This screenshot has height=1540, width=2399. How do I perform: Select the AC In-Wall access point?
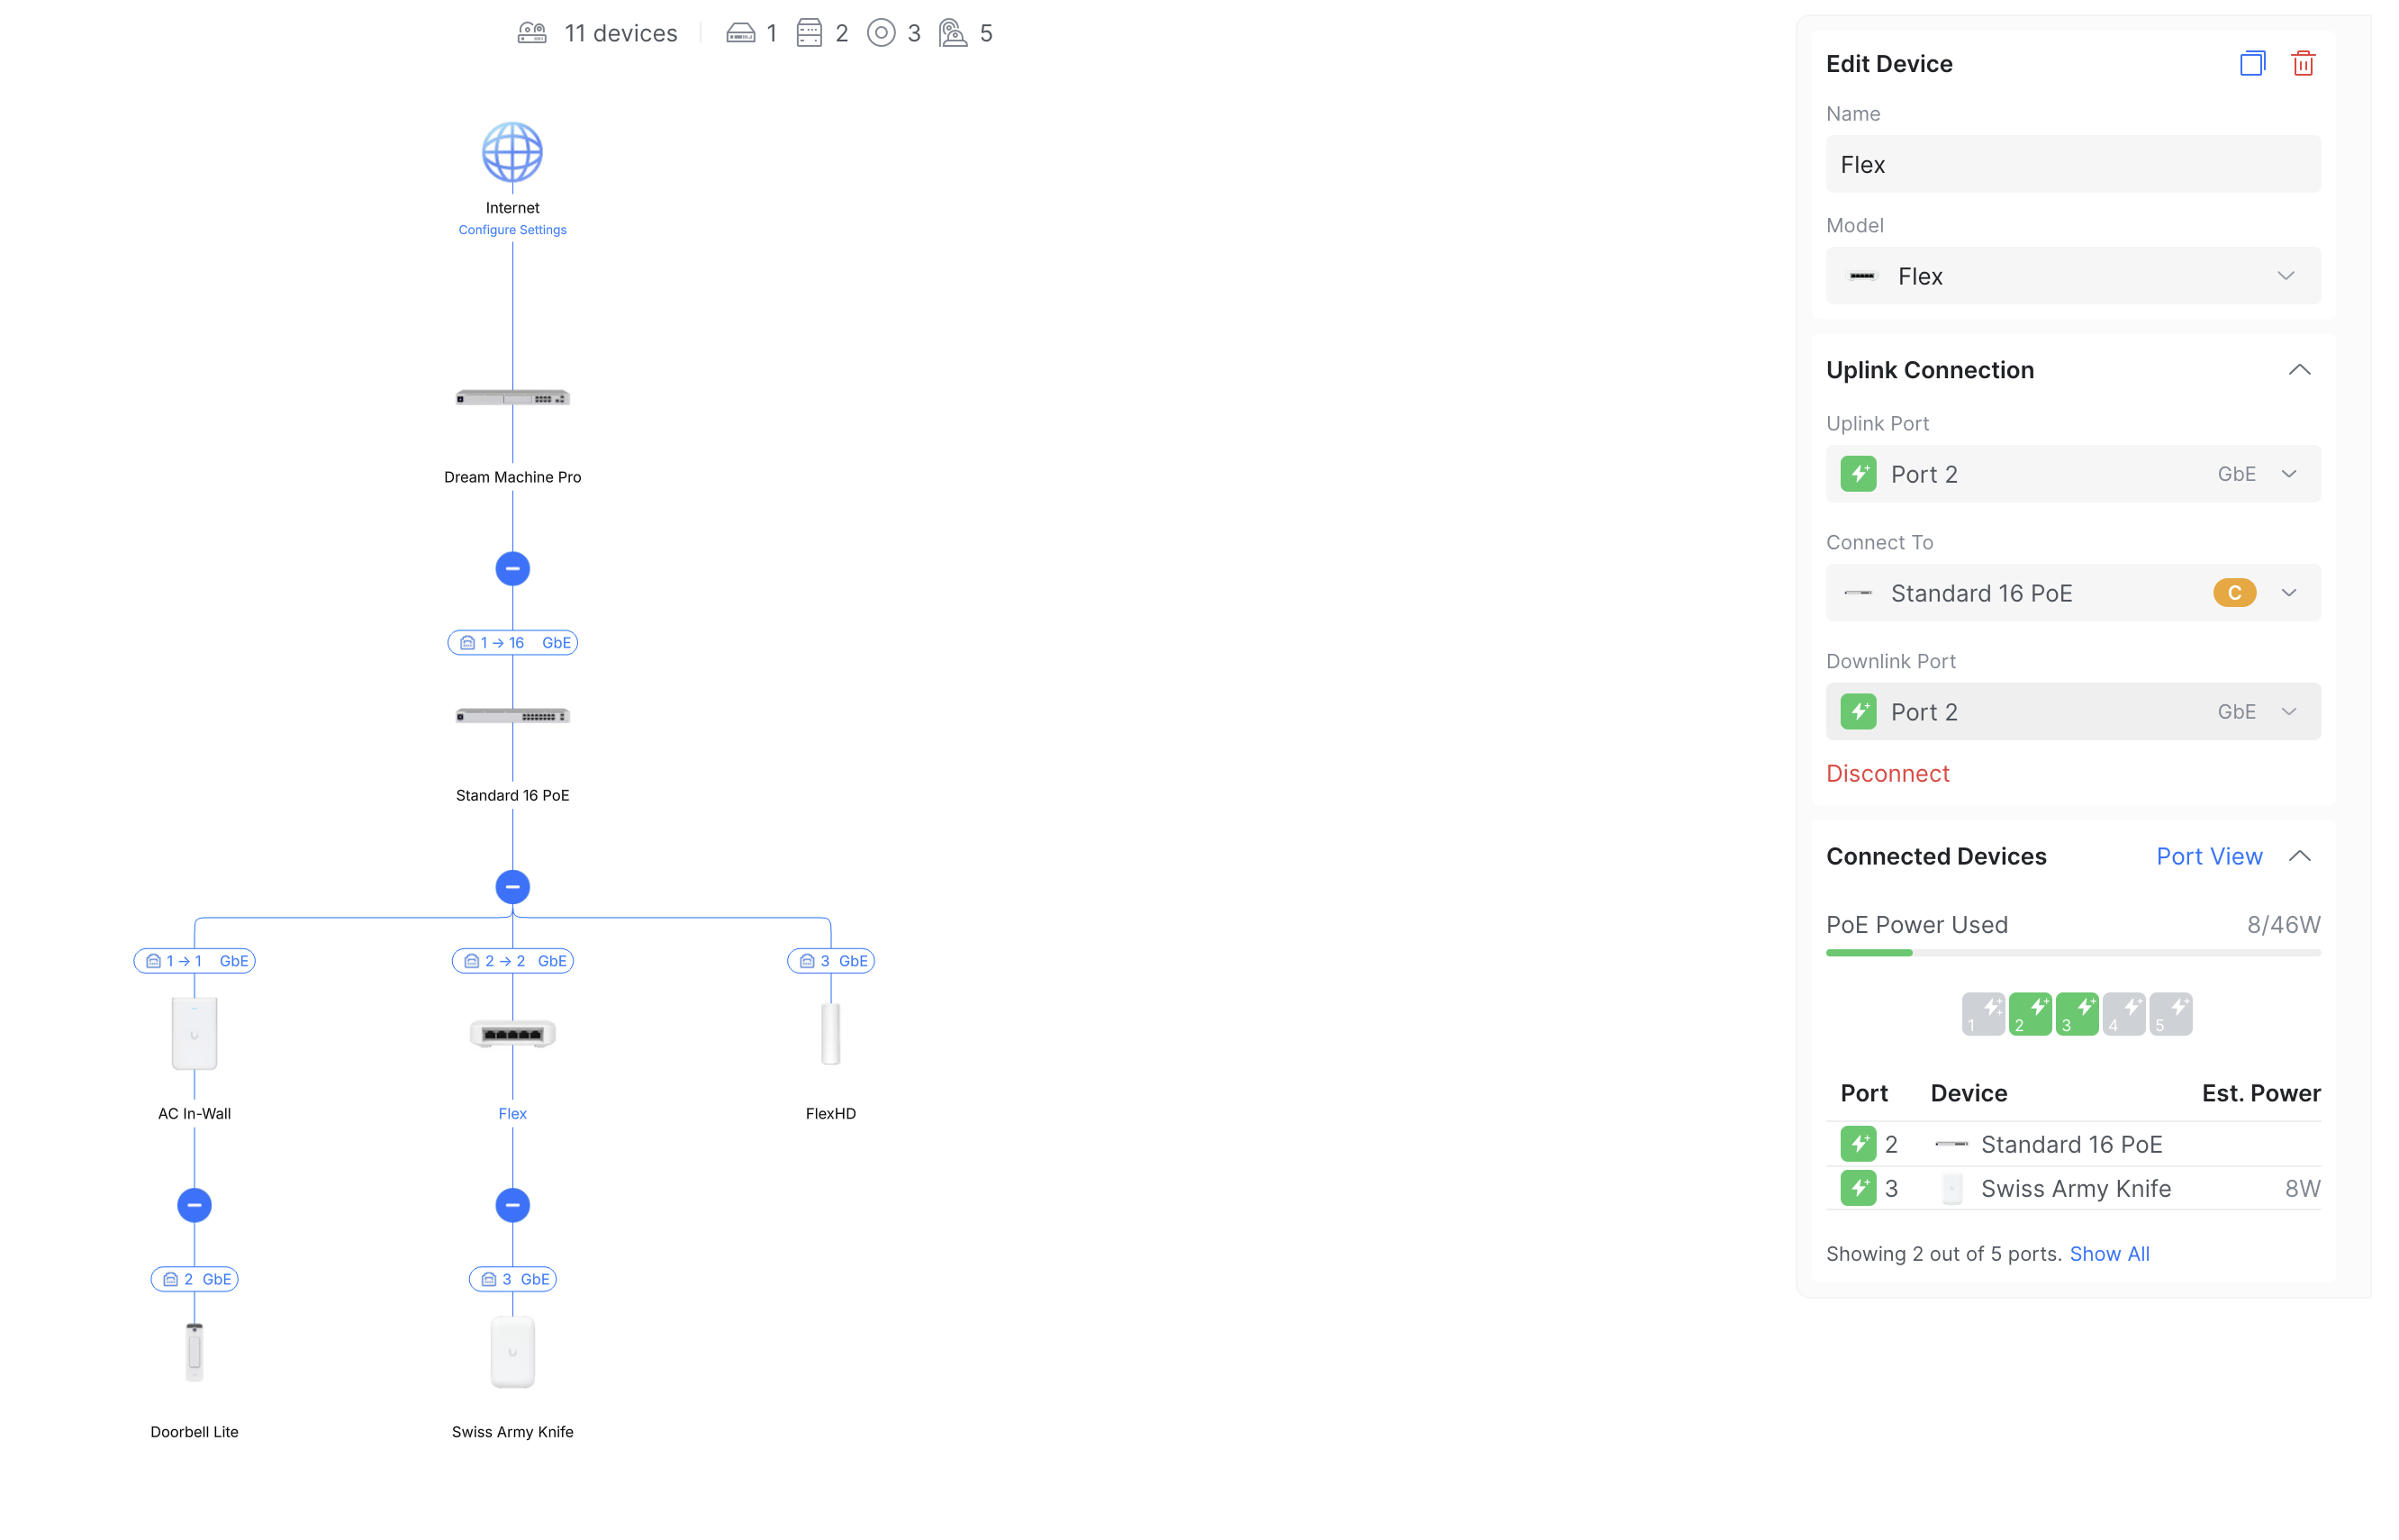(x=194, y=1034)
